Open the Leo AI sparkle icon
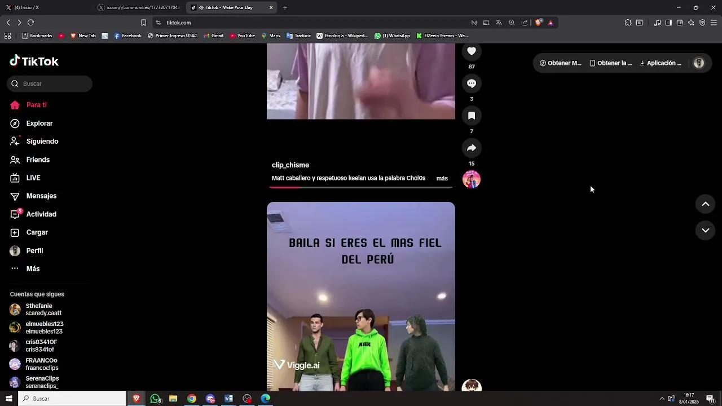 [691, 23]
